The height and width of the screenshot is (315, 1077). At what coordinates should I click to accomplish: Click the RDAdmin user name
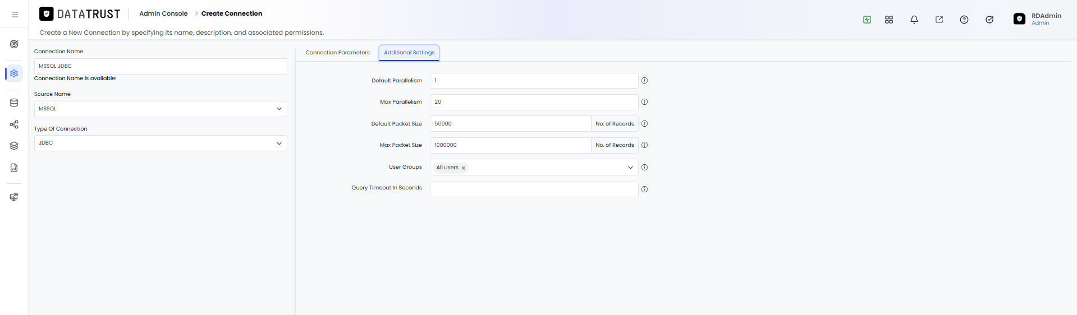tap(1046, 16)
